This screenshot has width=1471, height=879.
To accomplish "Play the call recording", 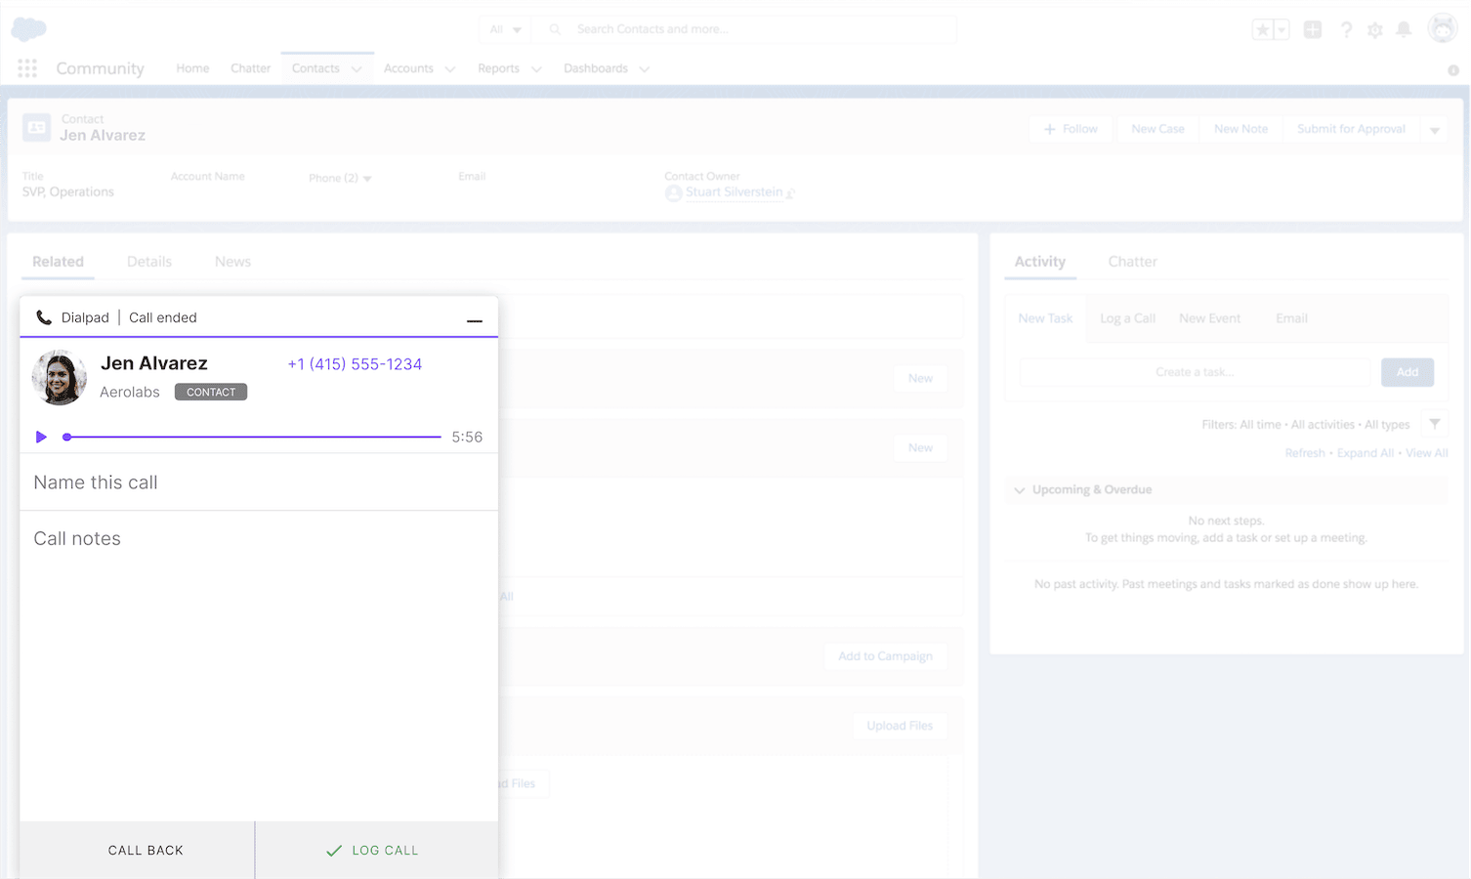I will [x=41, y=437].
